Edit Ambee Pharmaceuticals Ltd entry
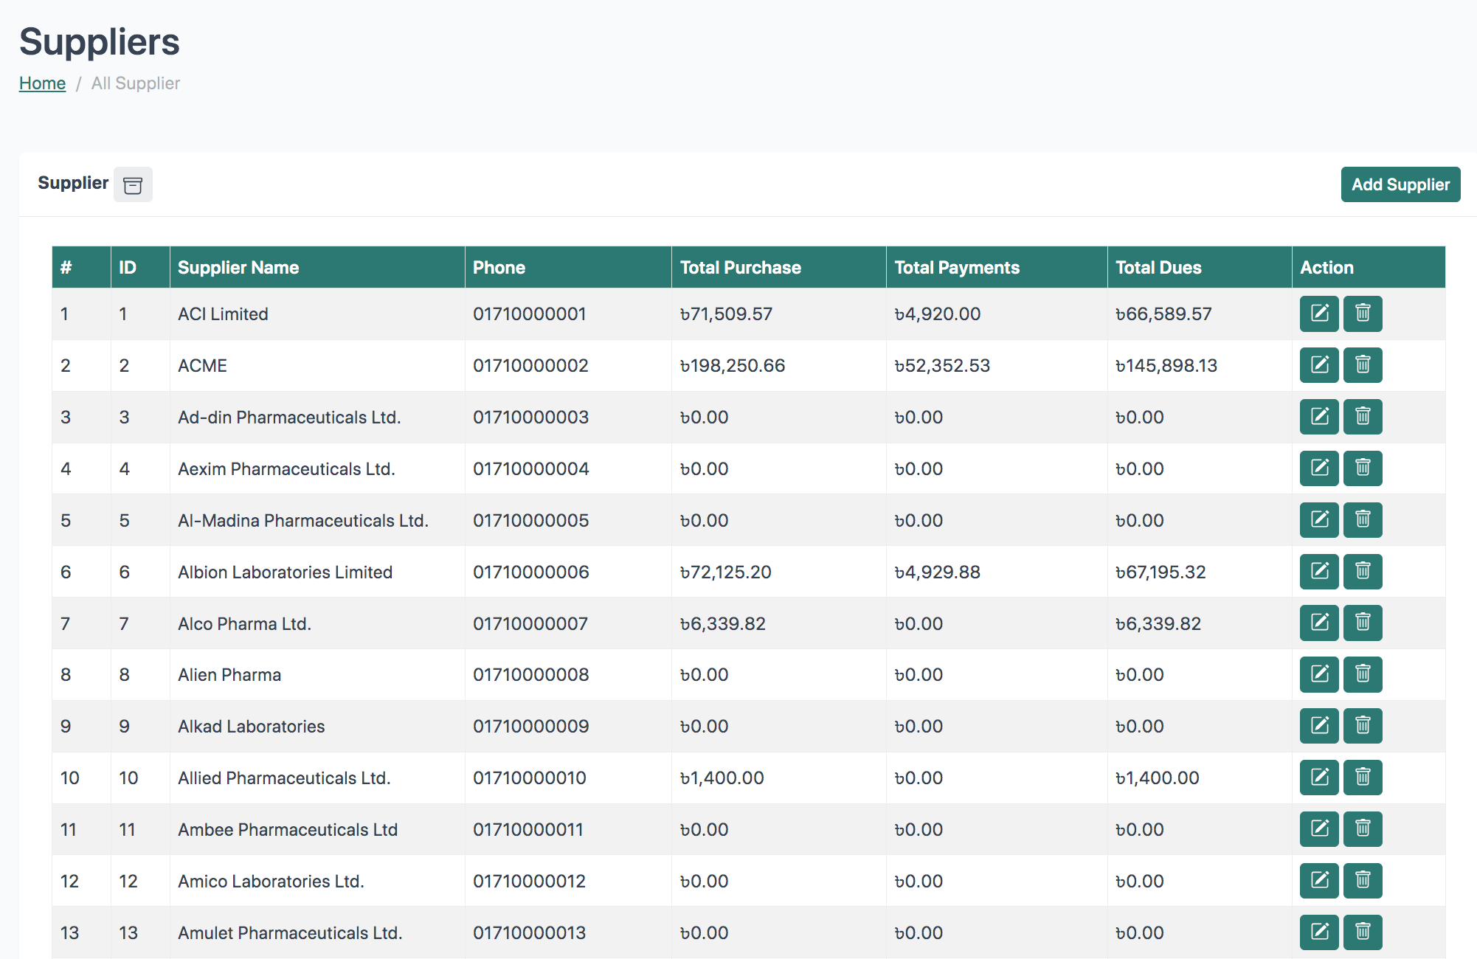Viewport: 1477px width, 959px height. (x=1319, y=829)
